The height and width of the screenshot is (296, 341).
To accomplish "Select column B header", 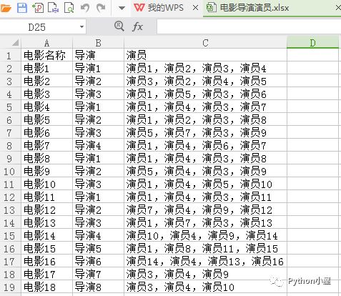I will click(x=98, y=43).
